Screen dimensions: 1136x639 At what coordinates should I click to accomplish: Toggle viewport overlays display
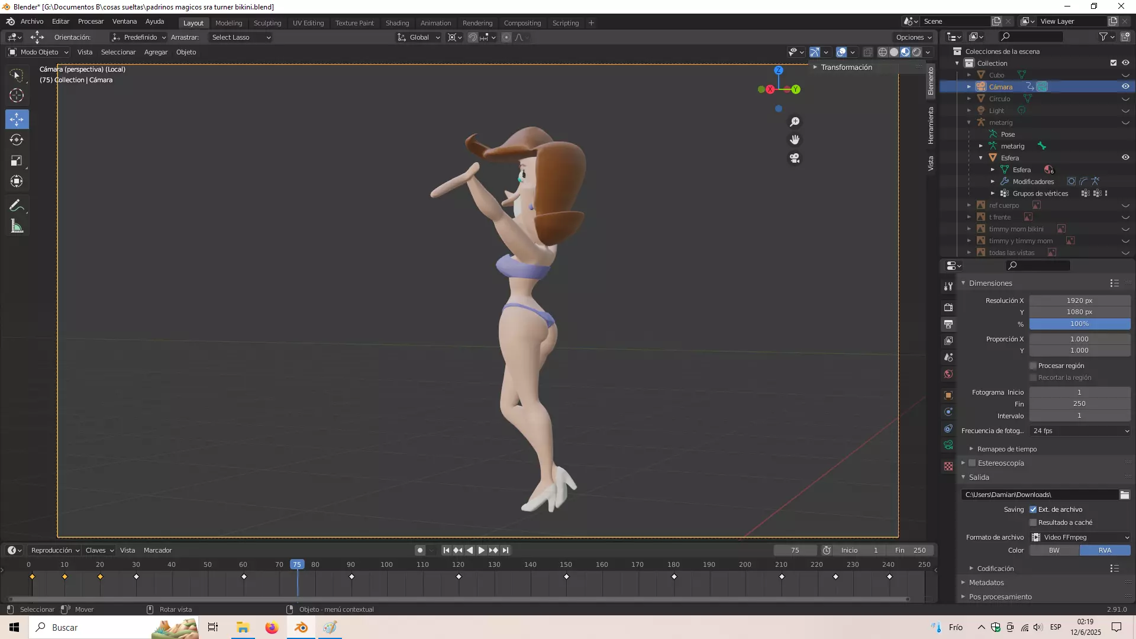[x=841, y=52]
